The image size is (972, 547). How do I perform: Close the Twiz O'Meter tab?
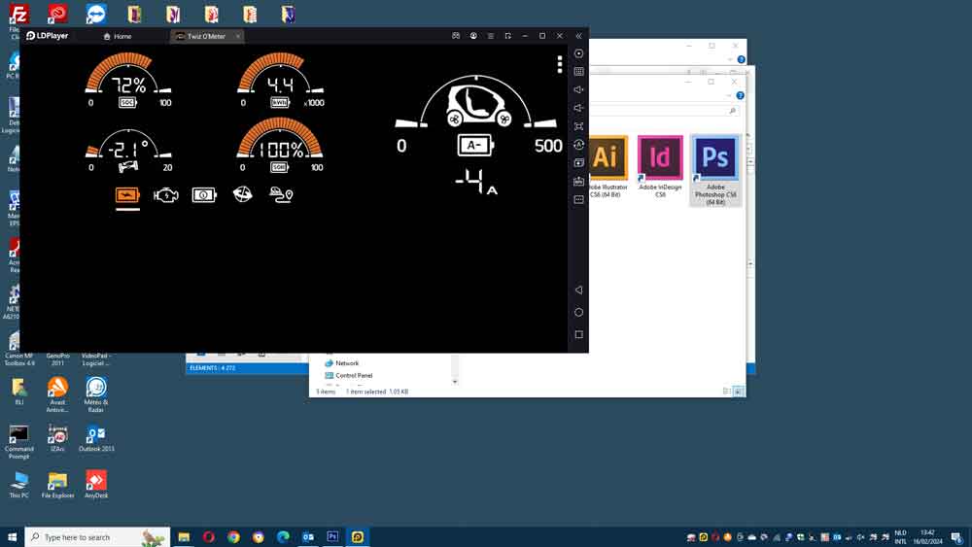coord(236,36)
